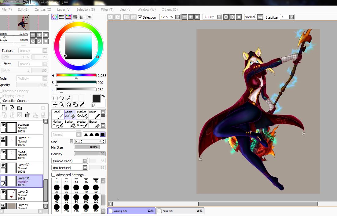Click the navigator preview thumbnail

click(x=24, y=22)
